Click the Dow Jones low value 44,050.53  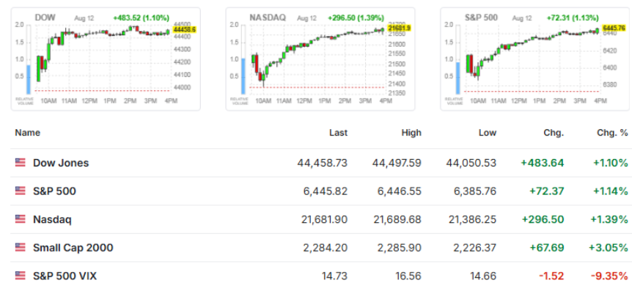471,163
